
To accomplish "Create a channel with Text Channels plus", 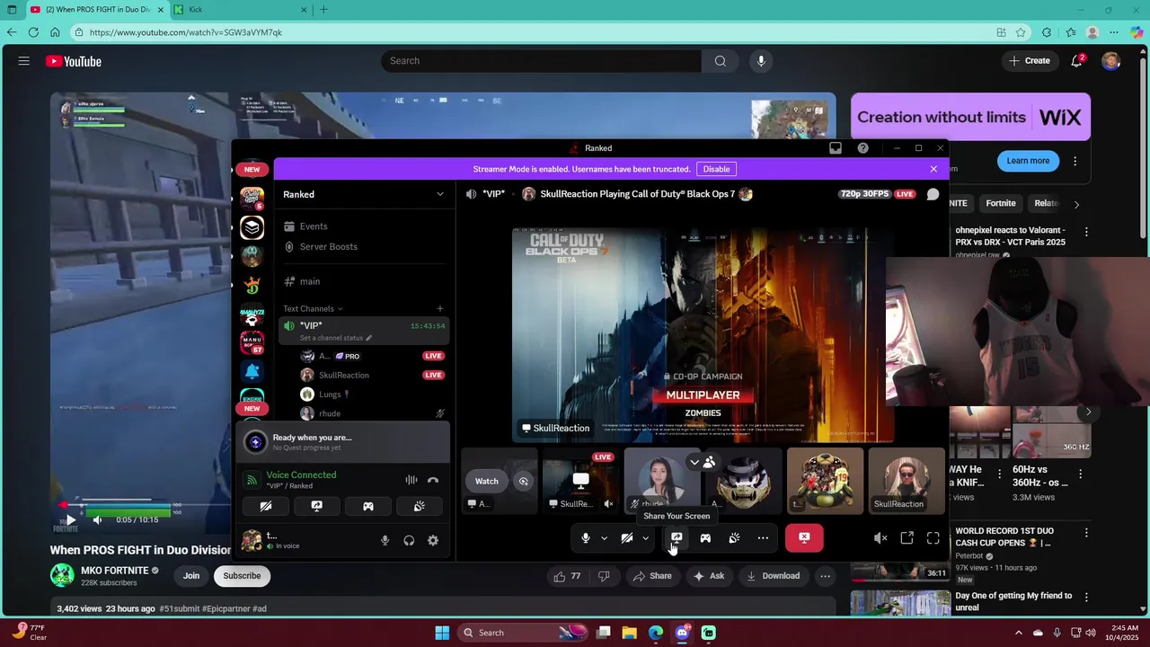I will [x=439, y=308].
